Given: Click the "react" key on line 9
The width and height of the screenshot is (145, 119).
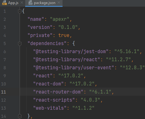Looking at the screenshot, I should (x=43, y=76).
